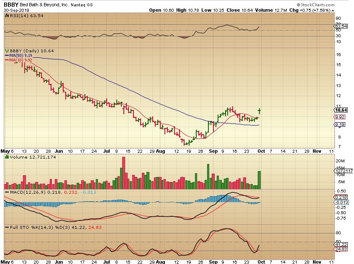Screen dimensions: 354x264
Task: Click the MACD(12,26,9) legend line icon
Action: click(x=6, y=192)
